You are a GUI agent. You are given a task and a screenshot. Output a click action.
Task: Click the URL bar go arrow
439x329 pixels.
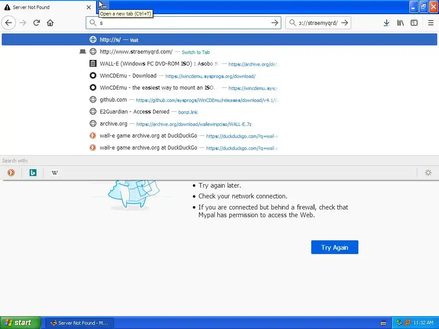click(x=275, y=23)
